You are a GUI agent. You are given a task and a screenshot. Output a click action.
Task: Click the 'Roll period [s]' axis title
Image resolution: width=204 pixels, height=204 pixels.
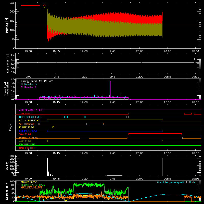point(7,63)
